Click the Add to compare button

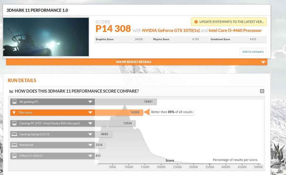coord(253,52)
